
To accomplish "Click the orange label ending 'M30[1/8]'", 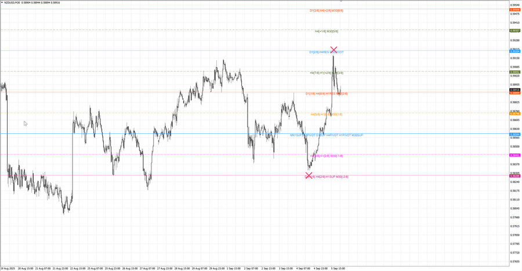I will (x=326, y=115).
